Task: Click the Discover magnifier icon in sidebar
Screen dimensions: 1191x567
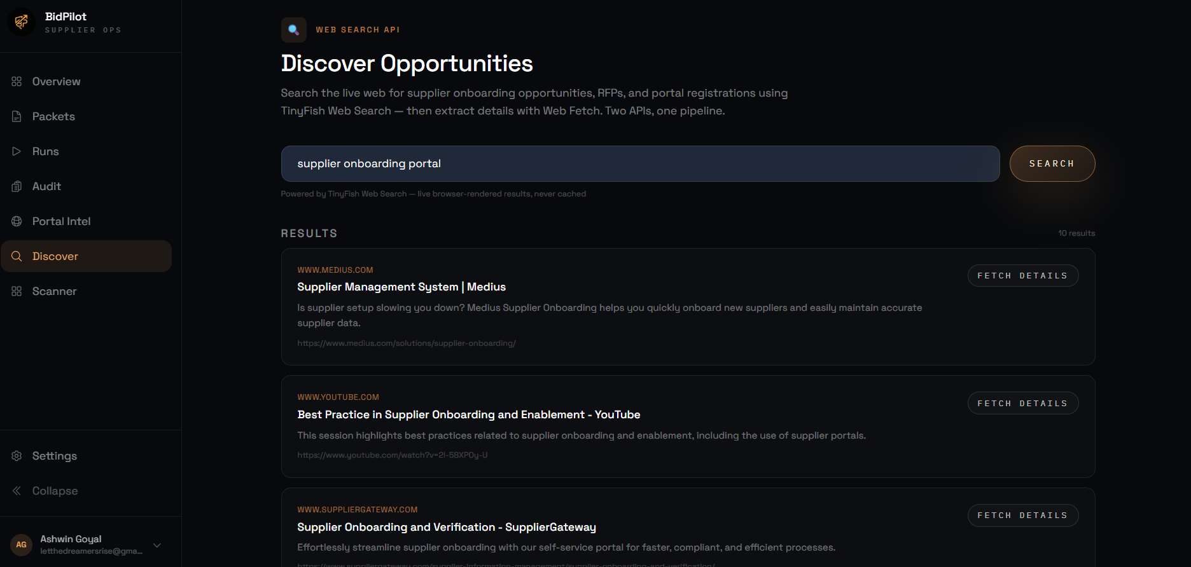Action: (x=17, y=256)
